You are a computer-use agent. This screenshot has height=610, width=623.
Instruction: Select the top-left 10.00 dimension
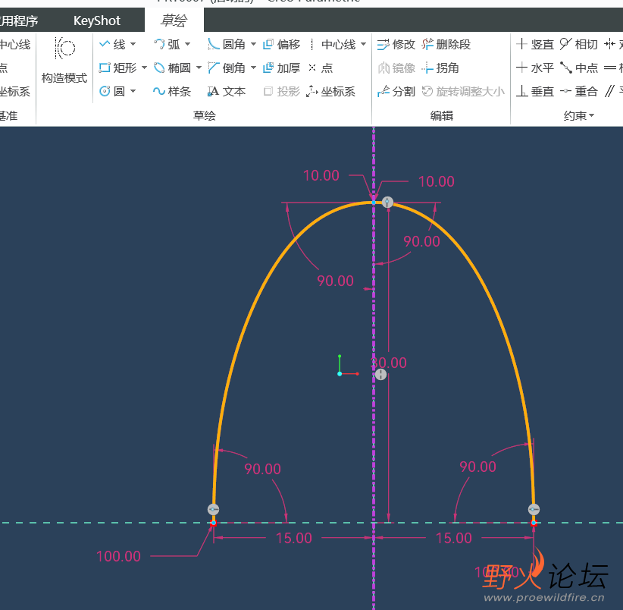point(321,175)
